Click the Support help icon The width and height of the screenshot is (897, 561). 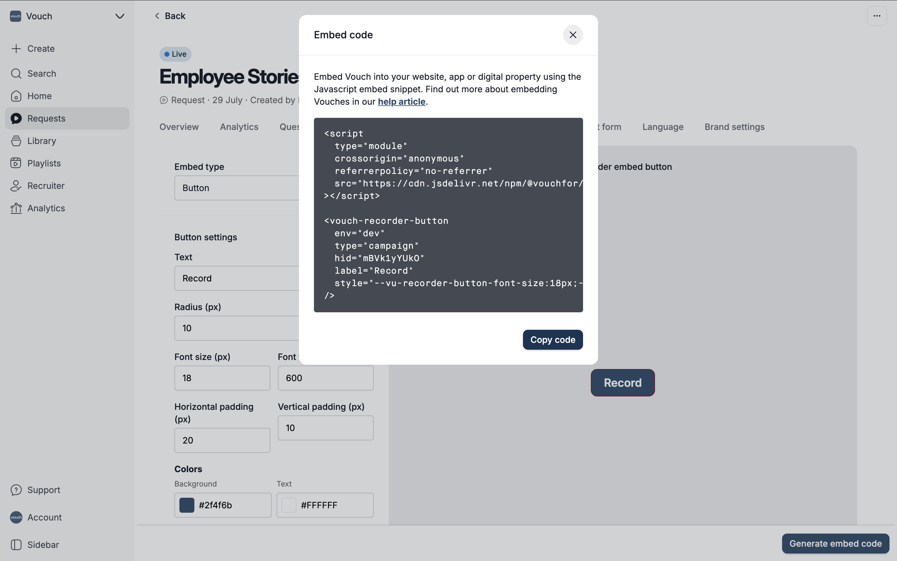[16, 490]
